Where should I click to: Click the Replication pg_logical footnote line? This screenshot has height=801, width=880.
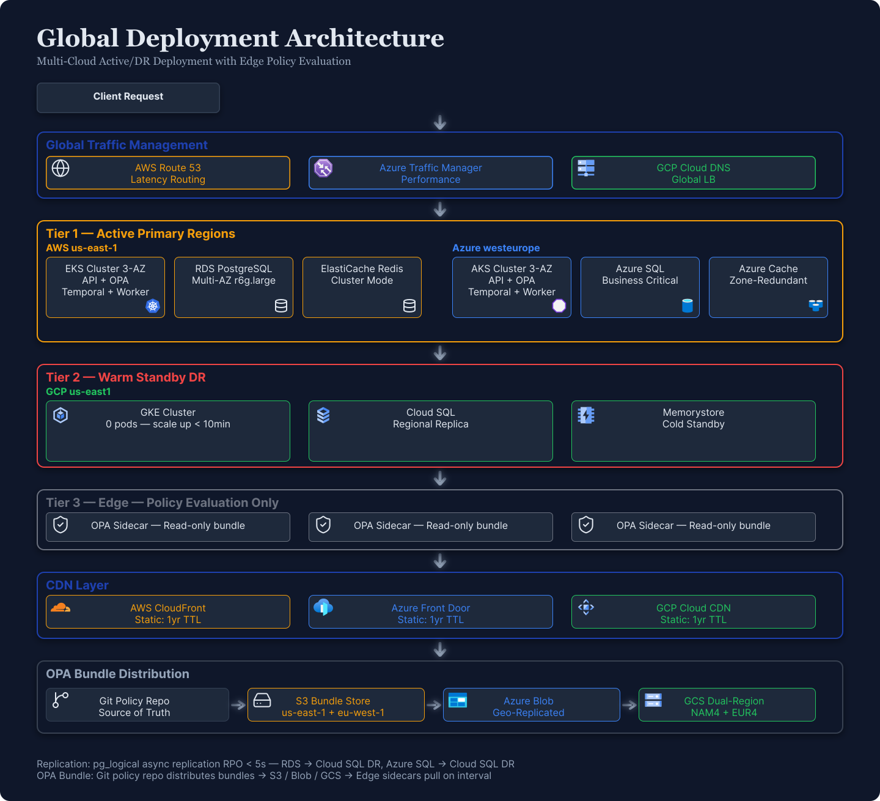[276, 764]
